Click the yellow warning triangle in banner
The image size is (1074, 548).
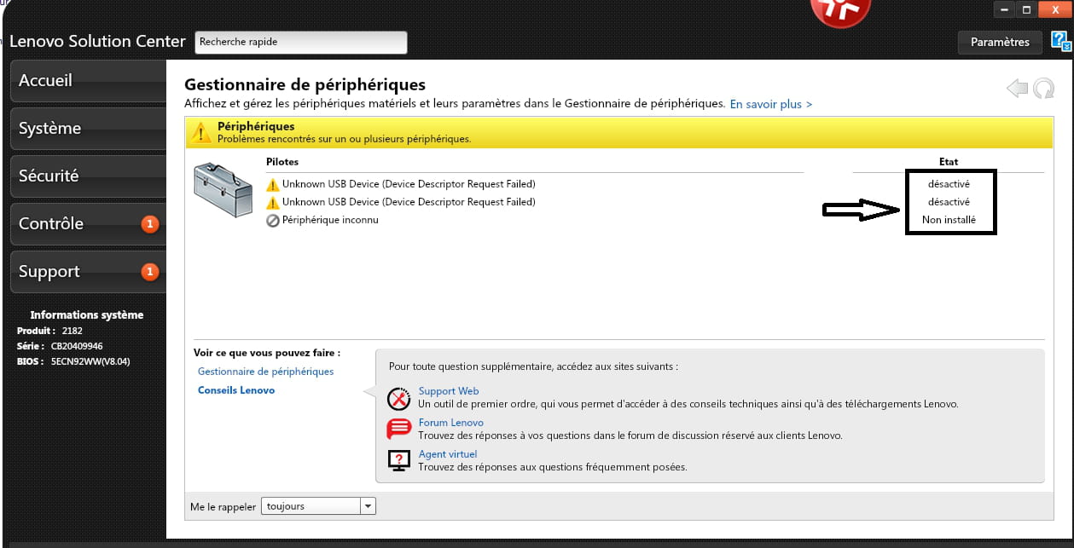tap(200, 132)
